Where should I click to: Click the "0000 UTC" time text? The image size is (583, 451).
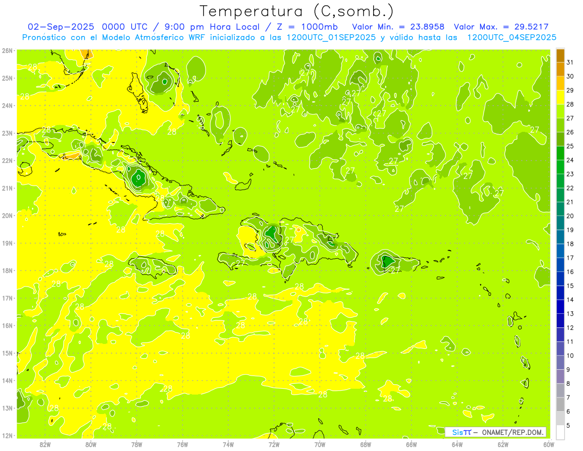point(126,27)
